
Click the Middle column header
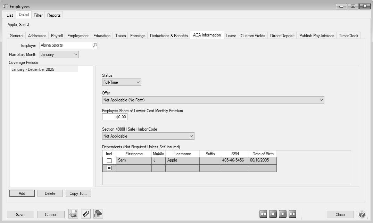(x=158, y=154)
